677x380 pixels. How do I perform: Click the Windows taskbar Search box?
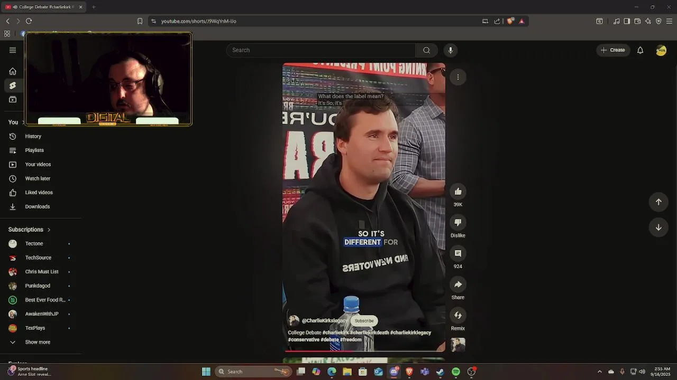(x=254, y=372)
